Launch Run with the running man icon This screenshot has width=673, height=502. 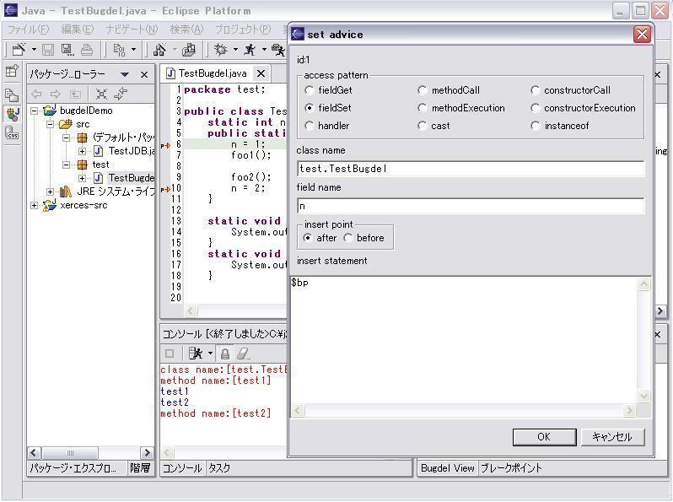click(250, 50)
